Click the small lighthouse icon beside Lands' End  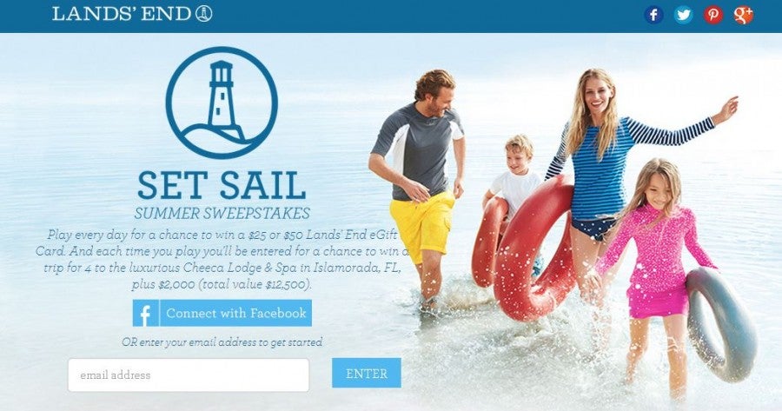(203, 13)
